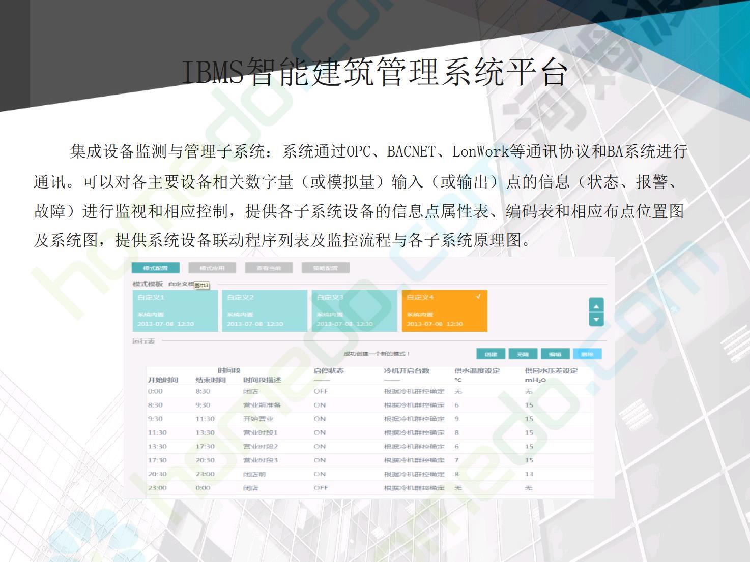Switch to the 模式应用 tab

(212, 268)
